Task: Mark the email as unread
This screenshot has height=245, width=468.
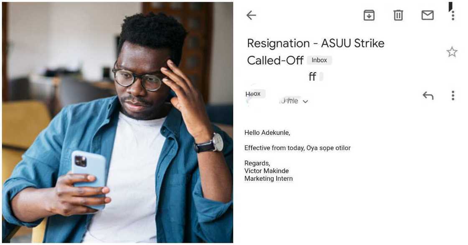Action: coord(427,15)
